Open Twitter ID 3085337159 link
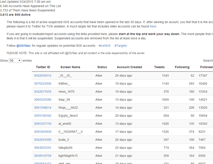Viewport: 213px width, 164px height. pos(43,124)
